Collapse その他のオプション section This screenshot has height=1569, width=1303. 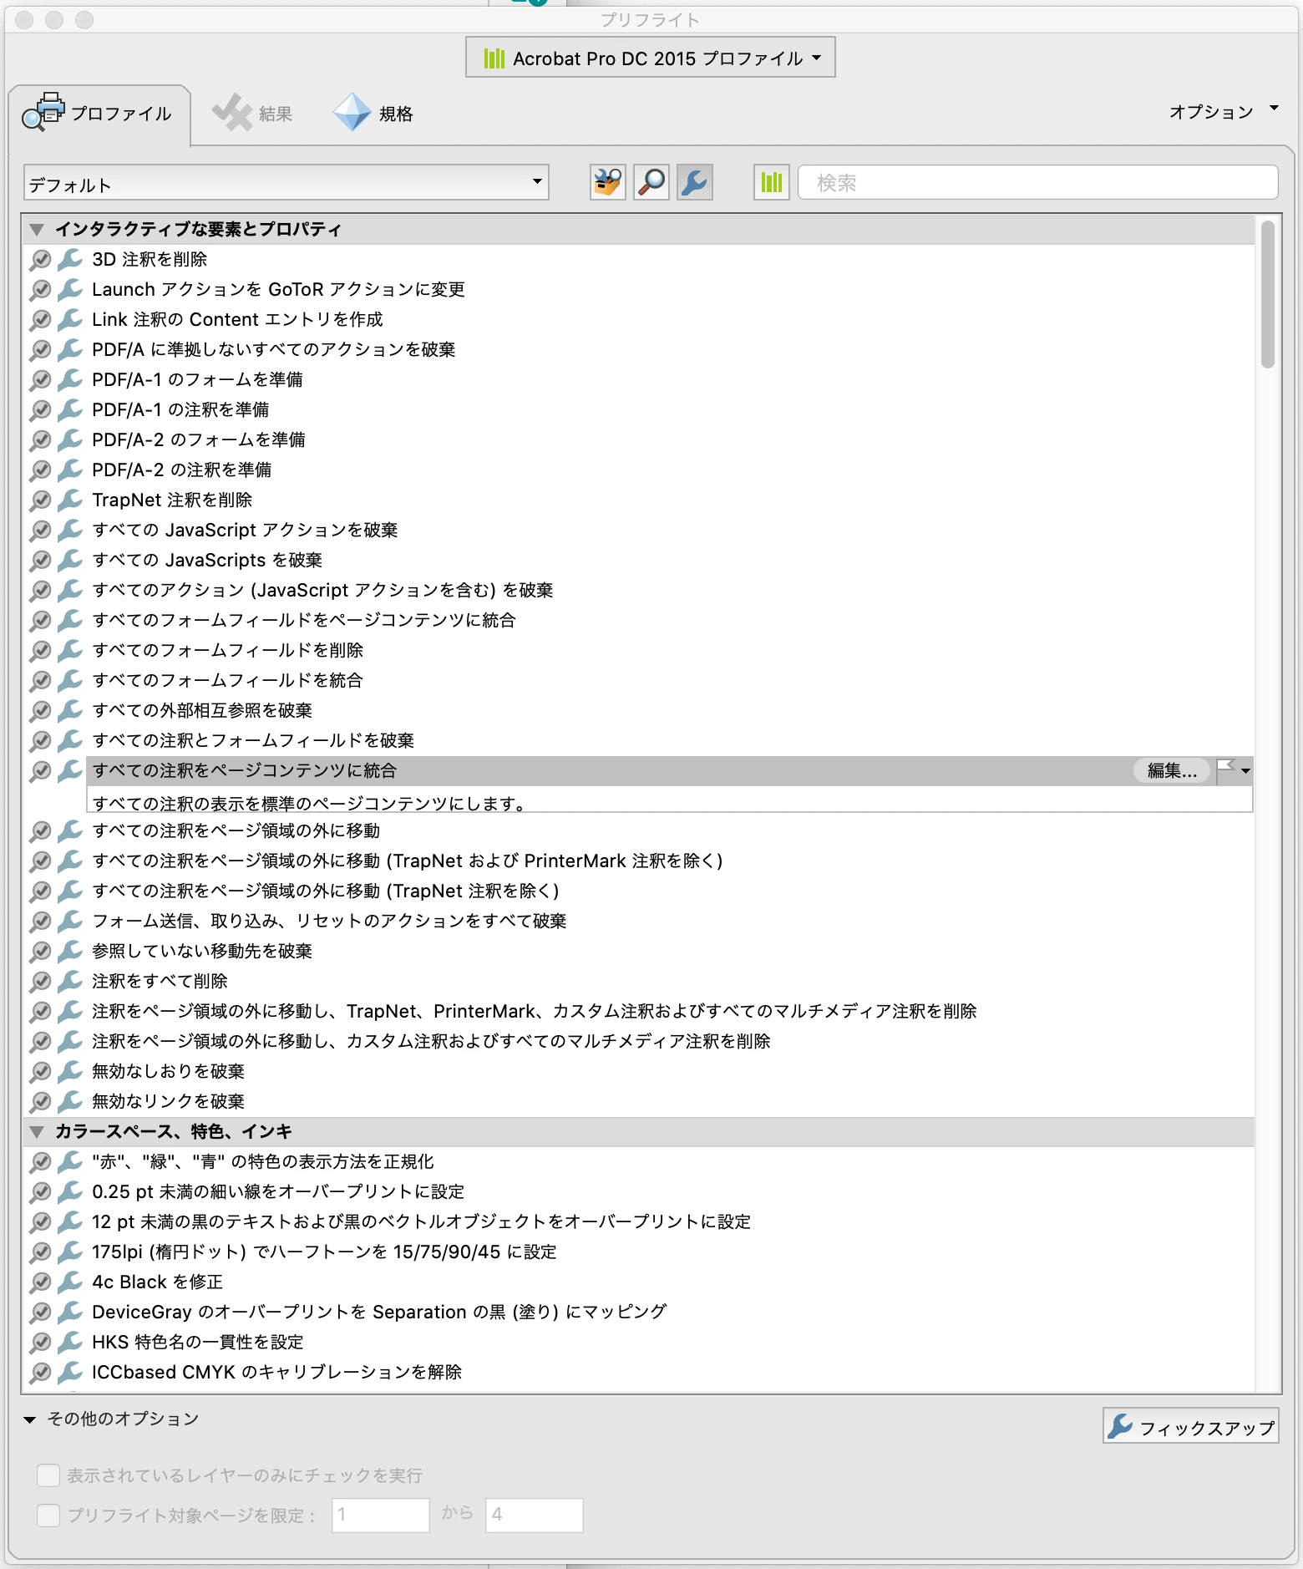[x=30, y=1419]
